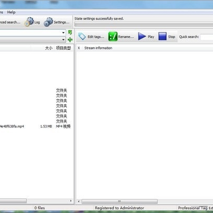Screen dimensions: 213x213
Task: Expand the upper path dropdown arrow
Action: [63, 33]
